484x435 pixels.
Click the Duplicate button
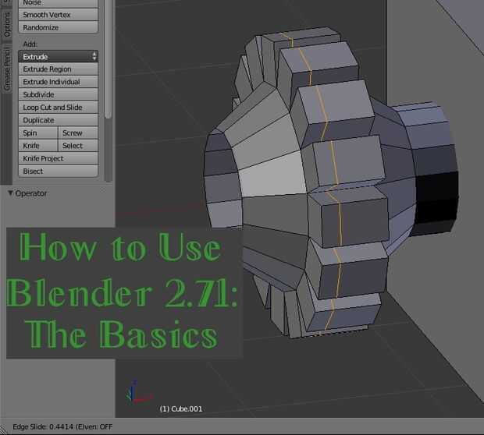[58, 120]
